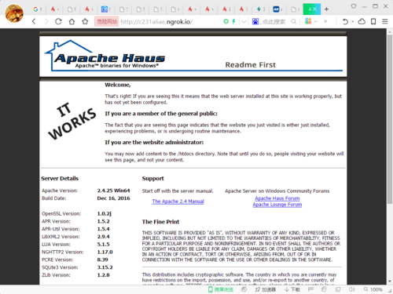Click the Baidu paw search engine icon
393x294 pixels.
click(x=255, y=21)
